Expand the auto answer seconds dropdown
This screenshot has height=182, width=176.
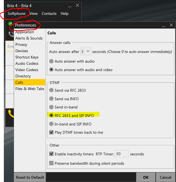pyautogui.click(x=86, y=51)
